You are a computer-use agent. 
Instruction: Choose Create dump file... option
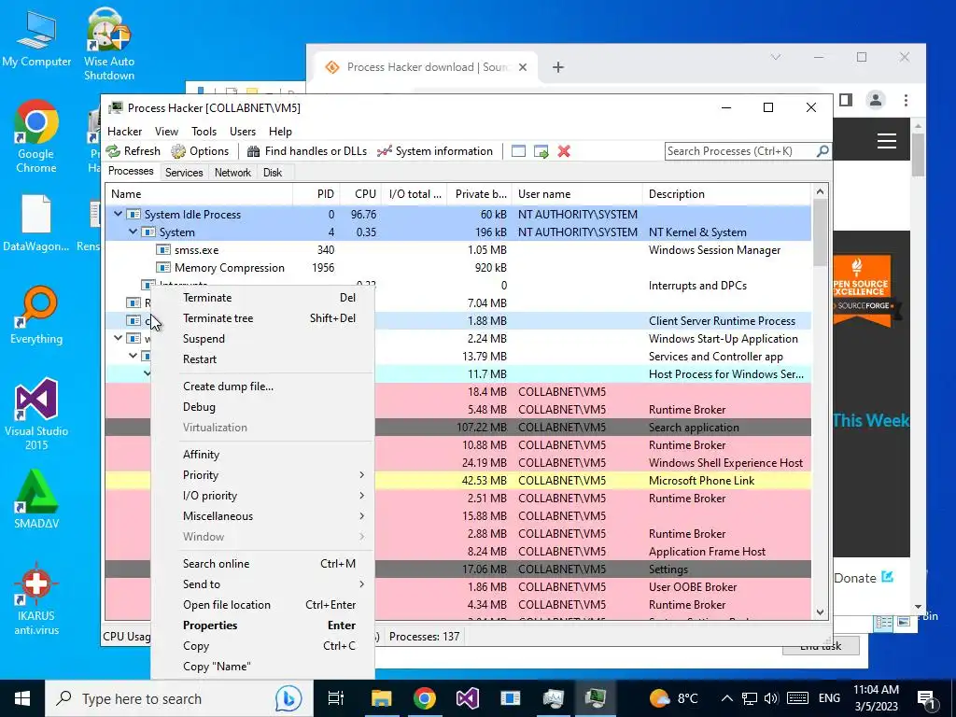point(262,387)
